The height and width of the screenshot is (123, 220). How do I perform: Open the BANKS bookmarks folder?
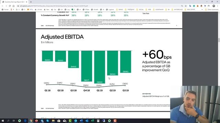click(x=119, y=10)
